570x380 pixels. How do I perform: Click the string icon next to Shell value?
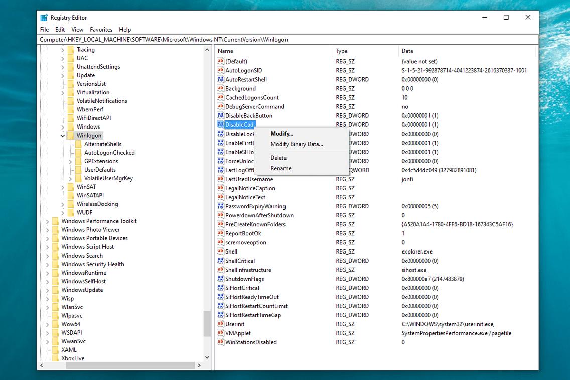pyautogui.click(x=220, y=251)
